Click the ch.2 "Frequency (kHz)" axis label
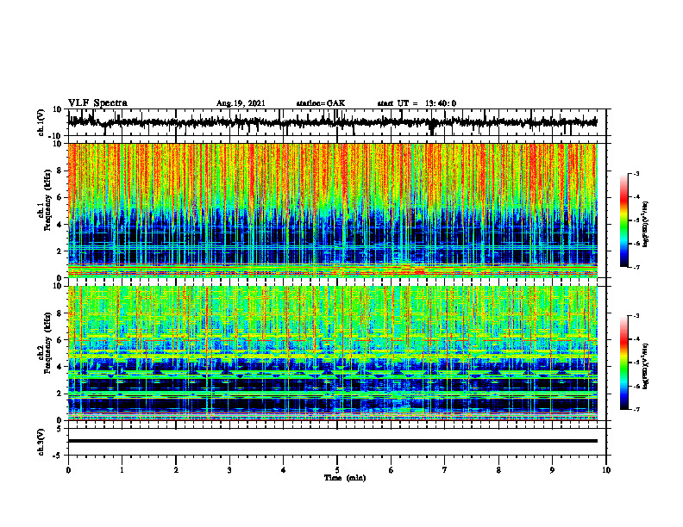 [47, 343]
